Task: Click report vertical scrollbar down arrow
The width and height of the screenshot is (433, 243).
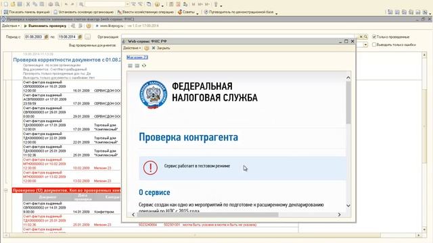Action: click(x=424, y=230)
